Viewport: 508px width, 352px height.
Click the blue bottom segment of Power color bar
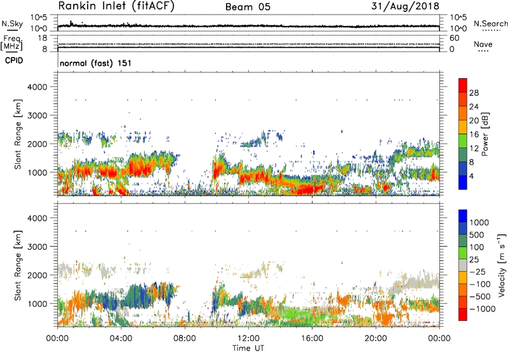(x=463, y=182)
